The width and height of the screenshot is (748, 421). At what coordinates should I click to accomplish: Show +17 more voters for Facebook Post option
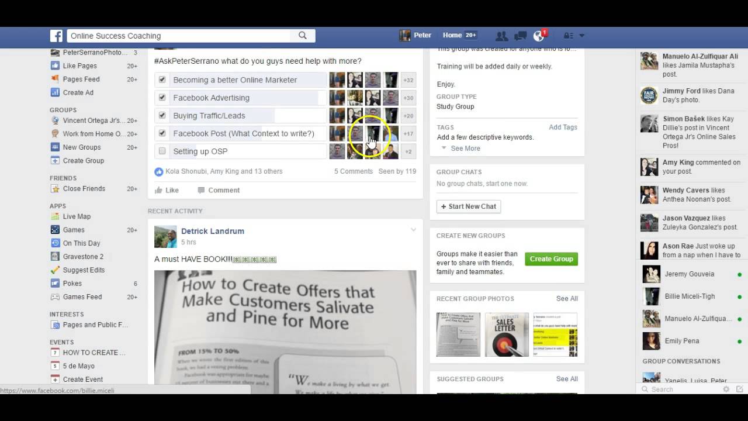click(408, 133)
